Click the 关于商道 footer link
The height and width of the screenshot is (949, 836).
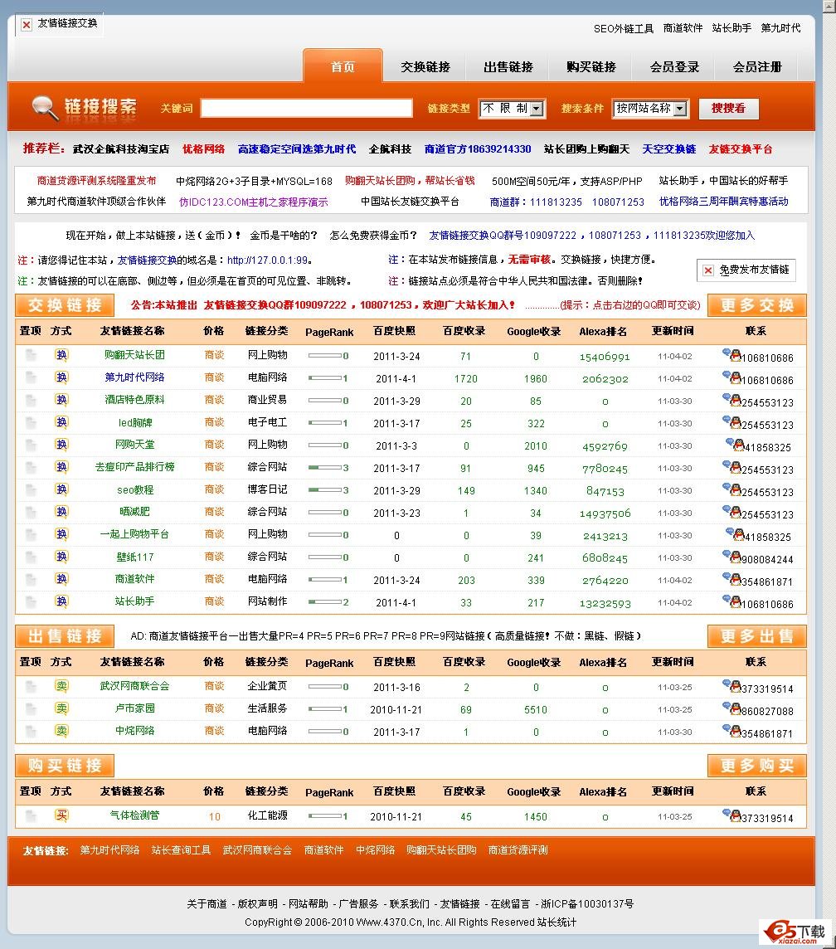click(207, 903)
